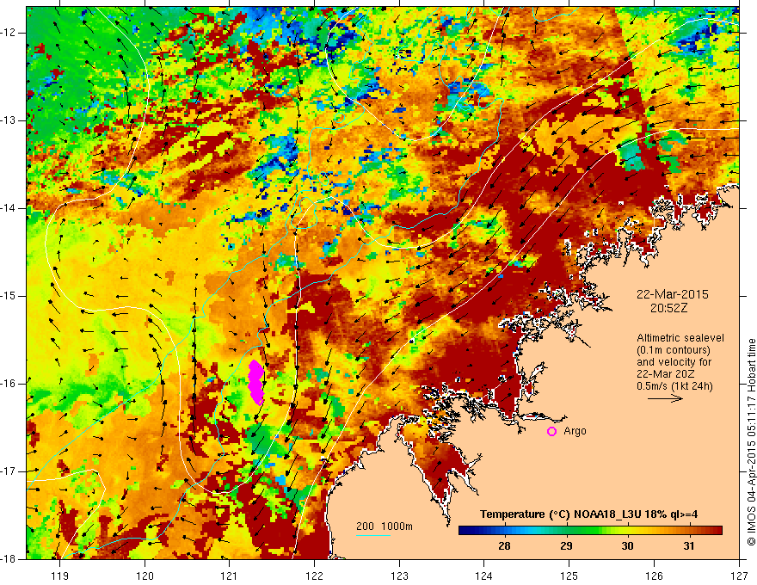The width and height of the screenshot is (757, 585).
Task: Click latitude axis label -13
Action: [9, 120]
